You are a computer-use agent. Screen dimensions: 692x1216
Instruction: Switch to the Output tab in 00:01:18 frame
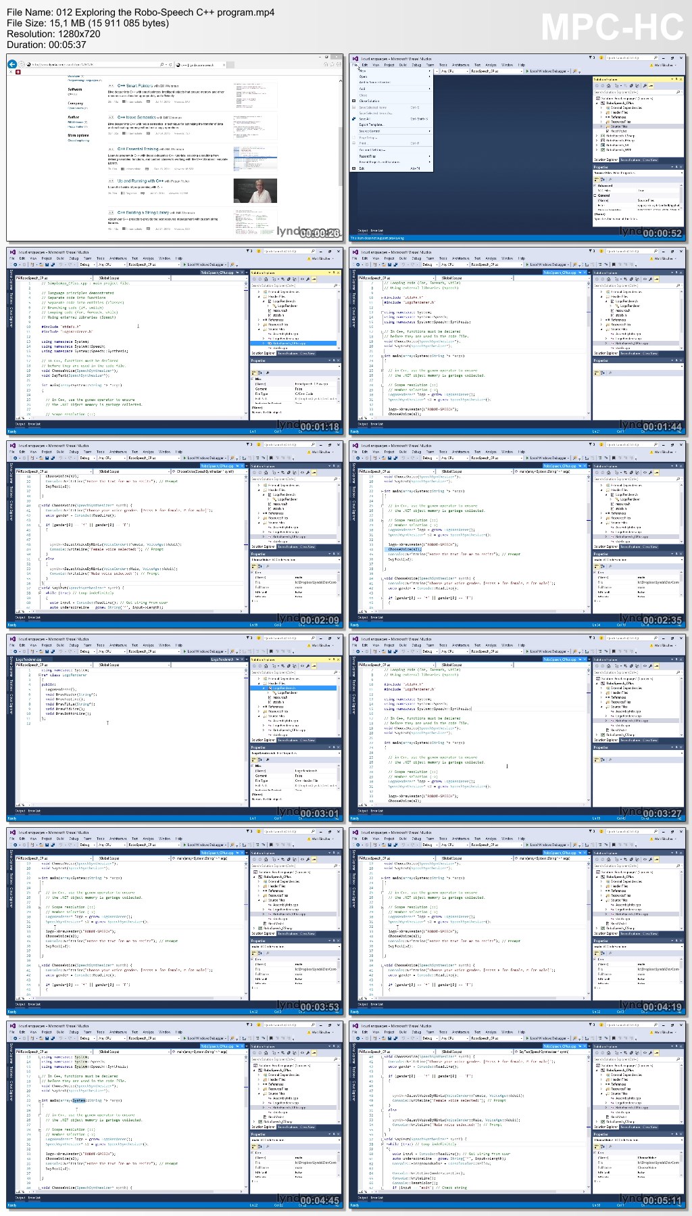20,424
